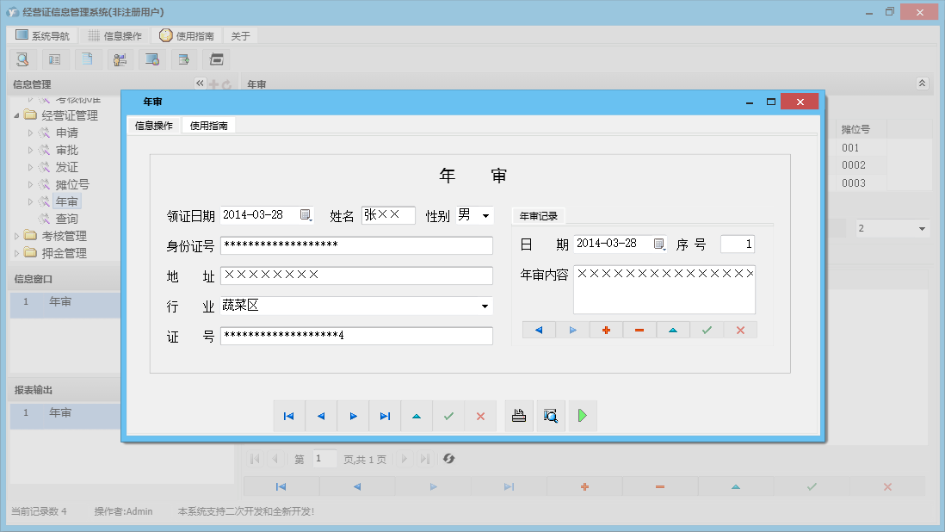
Task: Jump to last record with the navigation arrow
Action: click(385, 416)
